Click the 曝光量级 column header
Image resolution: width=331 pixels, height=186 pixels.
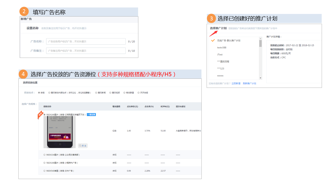click(x=116, y=106)
